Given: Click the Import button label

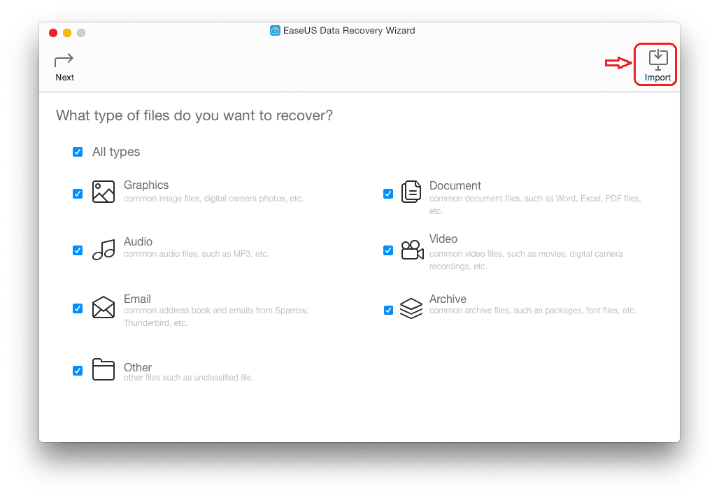Looking at the screenshot, I should (x=657, y=78).
